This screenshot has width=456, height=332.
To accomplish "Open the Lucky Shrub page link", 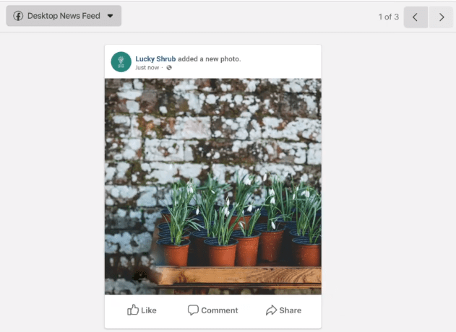I will [x=155, y=59].
